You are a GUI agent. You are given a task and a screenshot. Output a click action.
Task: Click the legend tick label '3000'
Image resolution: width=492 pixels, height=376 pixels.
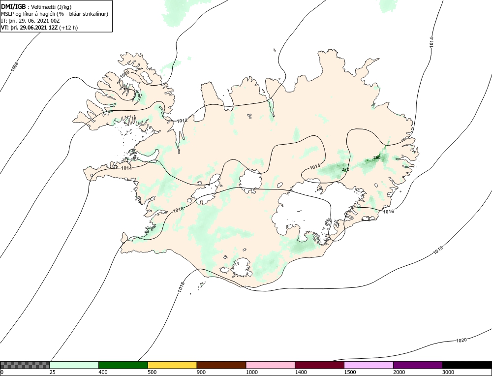(448, 373)
